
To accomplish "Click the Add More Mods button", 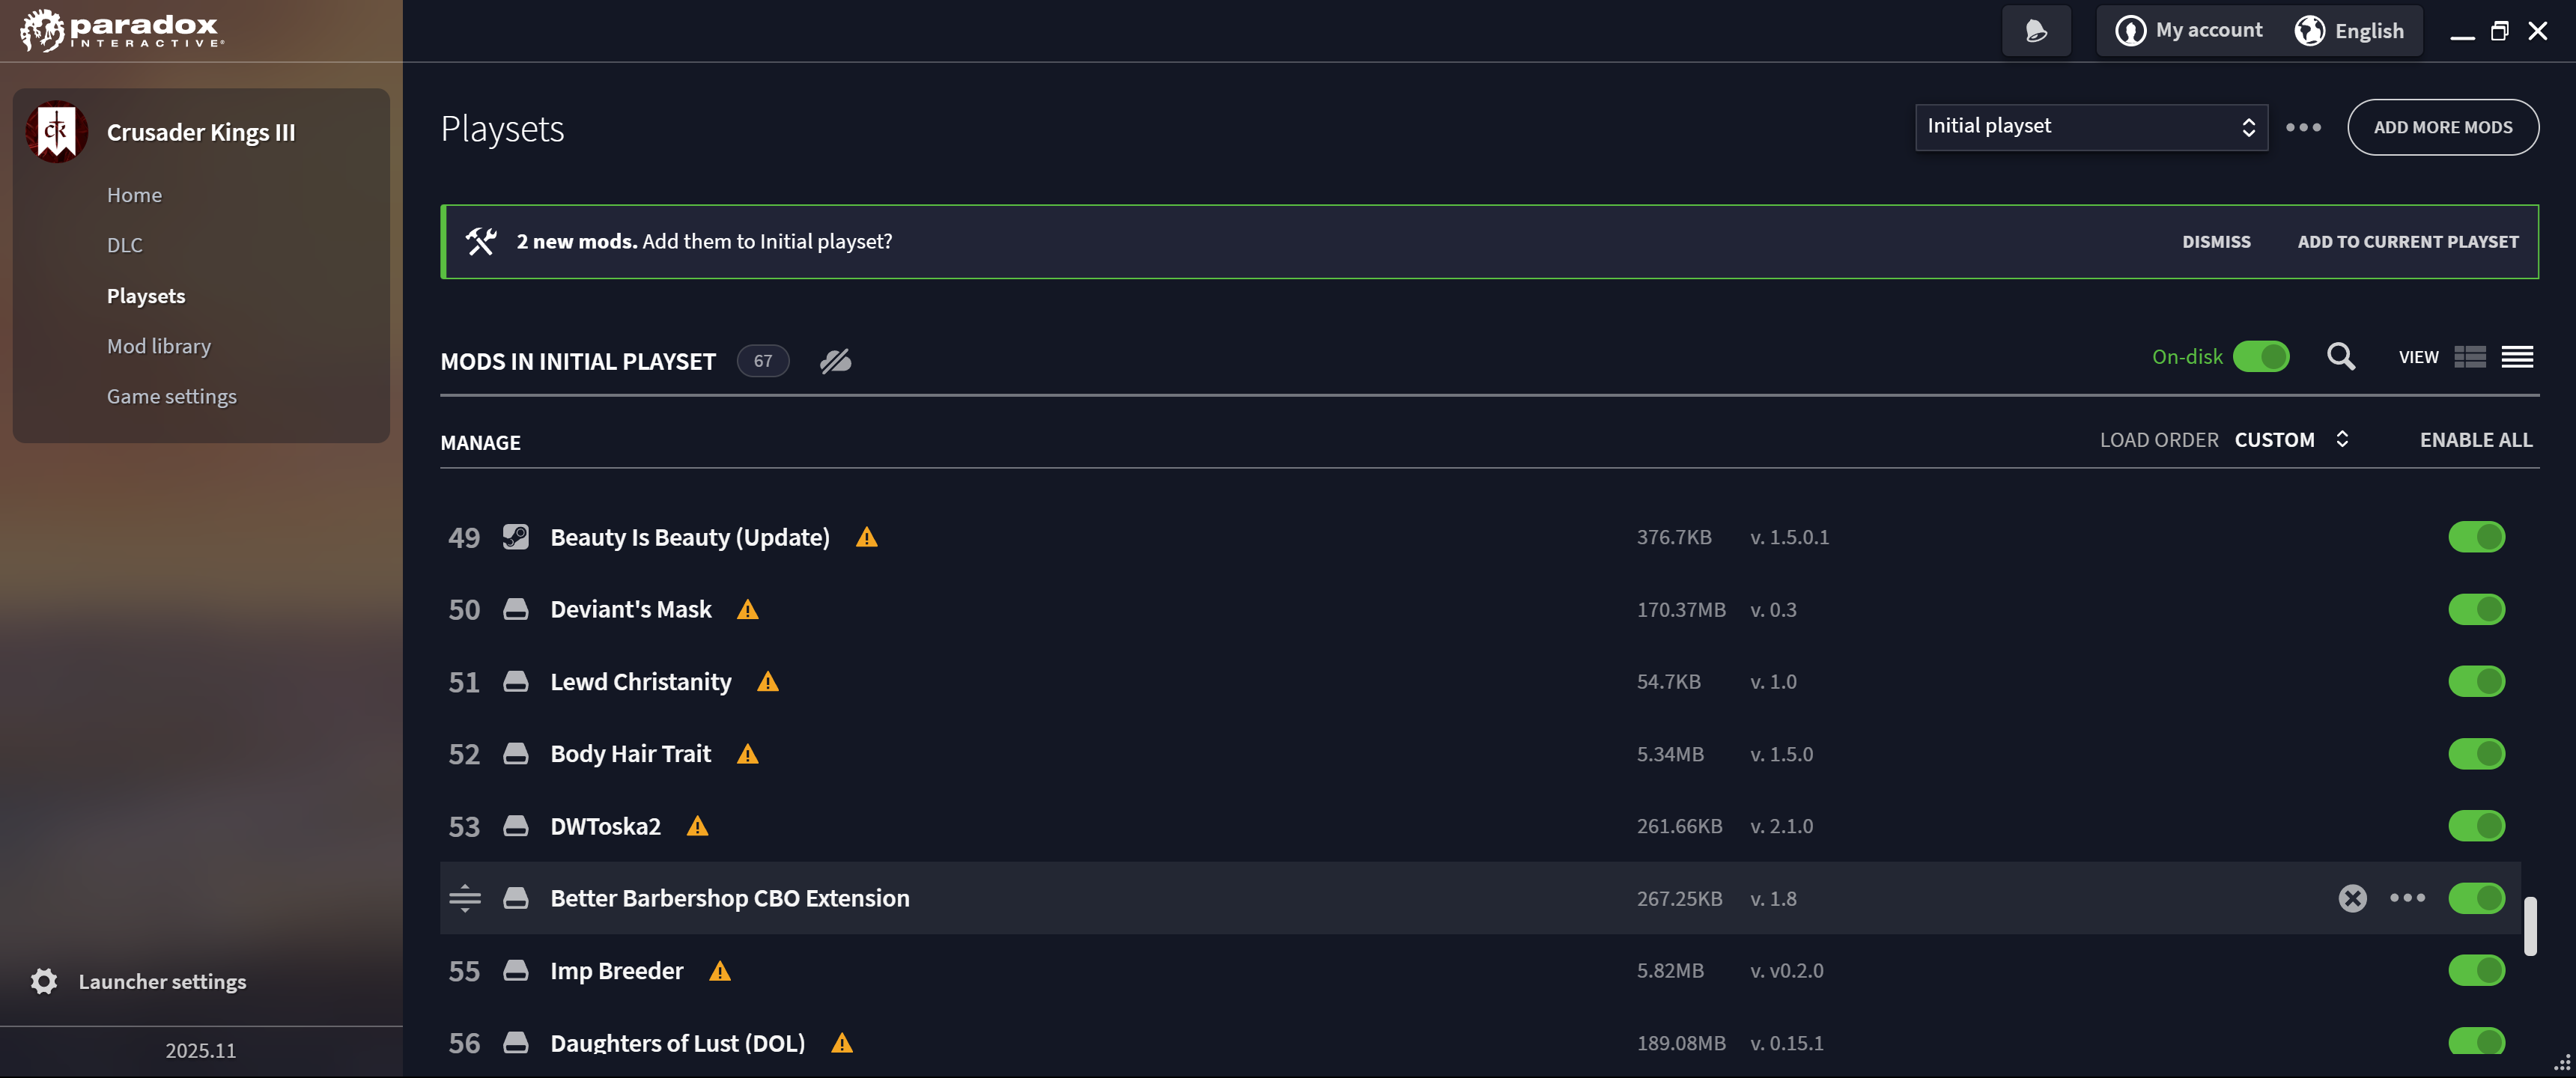I will (x=2442, y=127).
